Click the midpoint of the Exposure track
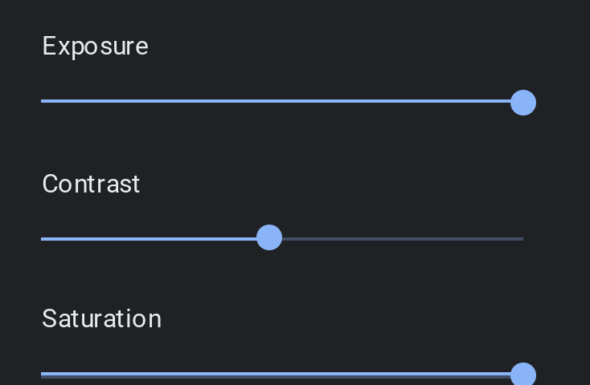This screenshot has width=590, height=385. click(x=282, y=101)
